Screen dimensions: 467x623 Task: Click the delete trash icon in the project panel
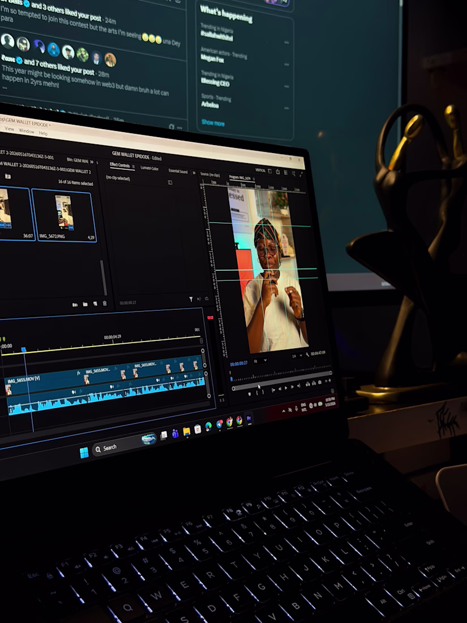[x=105, y=304]
